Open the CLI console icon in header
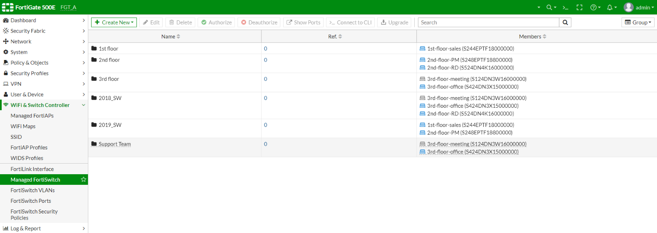Viewport: 657px width, 233px height. (x=565, y=7)
